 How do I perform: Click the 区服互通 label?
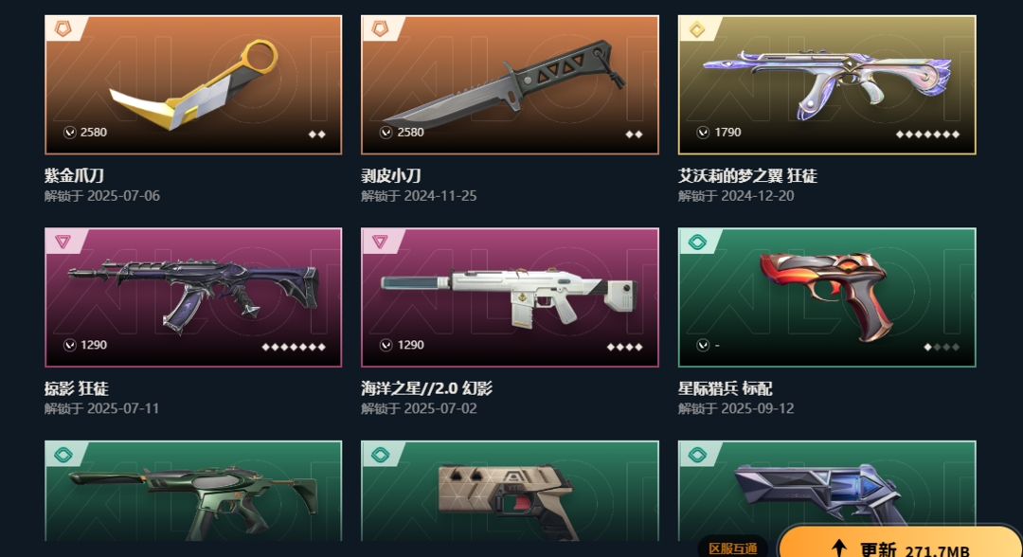732,548
